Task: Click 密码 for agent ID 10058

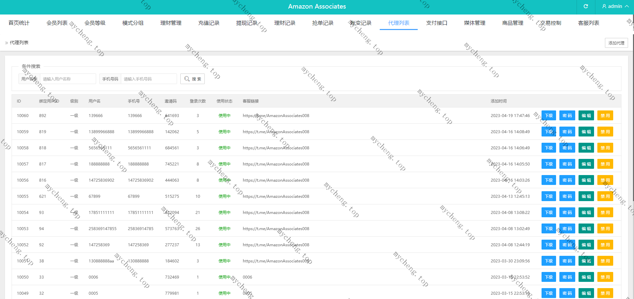Action: [567, 148]
